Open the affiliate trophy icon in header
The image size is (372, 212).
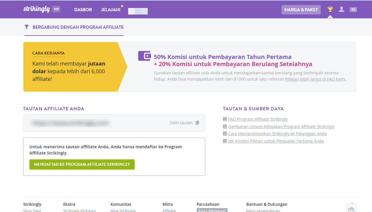coord(330,9)
